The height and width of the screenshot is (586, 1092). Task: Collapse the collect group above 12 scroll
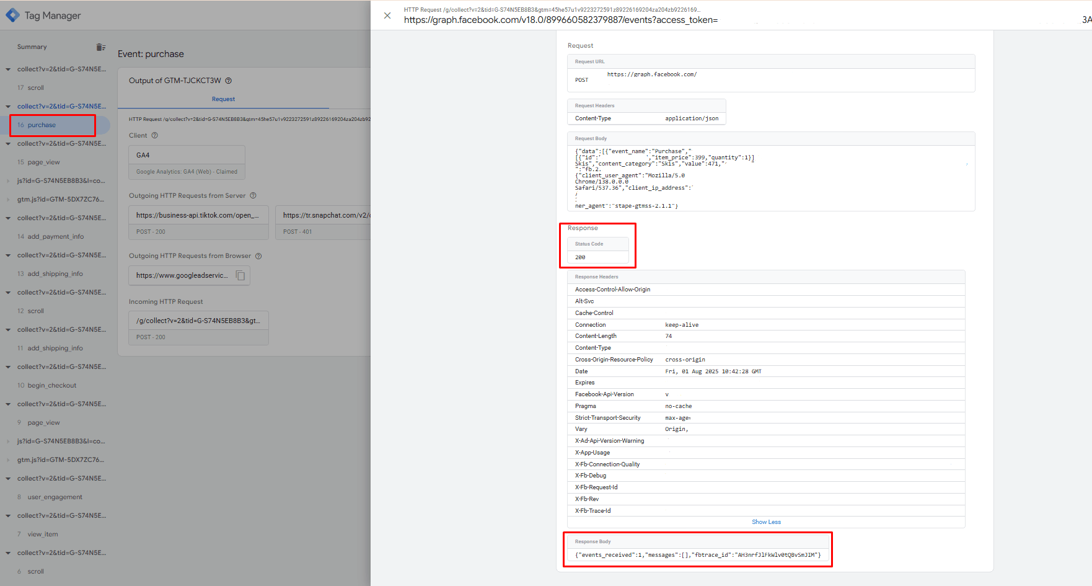point(8,293)
